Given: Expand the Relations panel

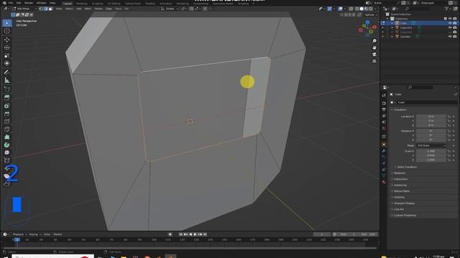Looking at the screenshot, I should pos(400,173).
